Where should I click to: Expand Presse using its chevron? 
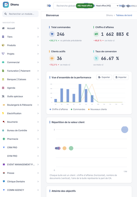tap(38, 173)
